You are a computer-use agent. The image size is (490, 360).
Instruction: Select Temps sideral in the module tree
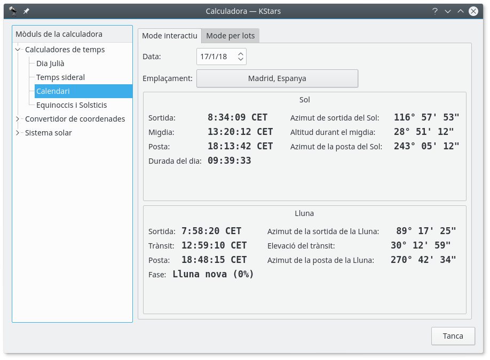coord(60,77)
